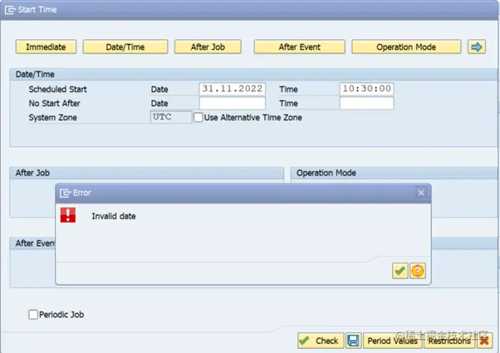Click the Error dialog title icon
This screenshot has width=500, height=353.
[x=65, y=193]
